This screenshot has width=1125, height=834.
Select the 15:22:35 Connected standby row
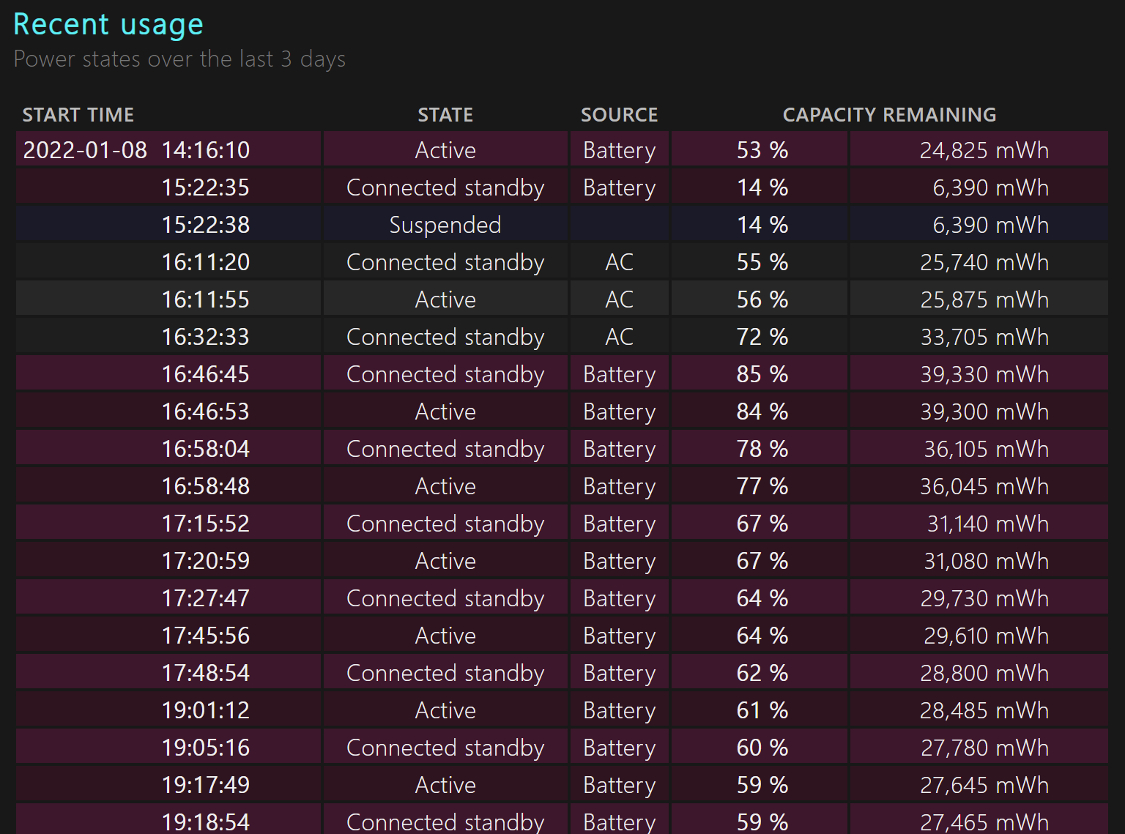click(562, 187)
